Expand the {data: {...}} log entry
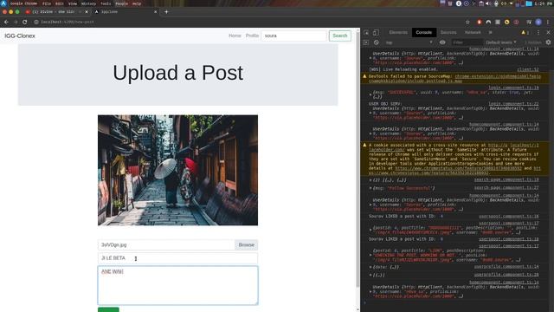The height and width of the screenshot is (312, 554). [370, 267]
